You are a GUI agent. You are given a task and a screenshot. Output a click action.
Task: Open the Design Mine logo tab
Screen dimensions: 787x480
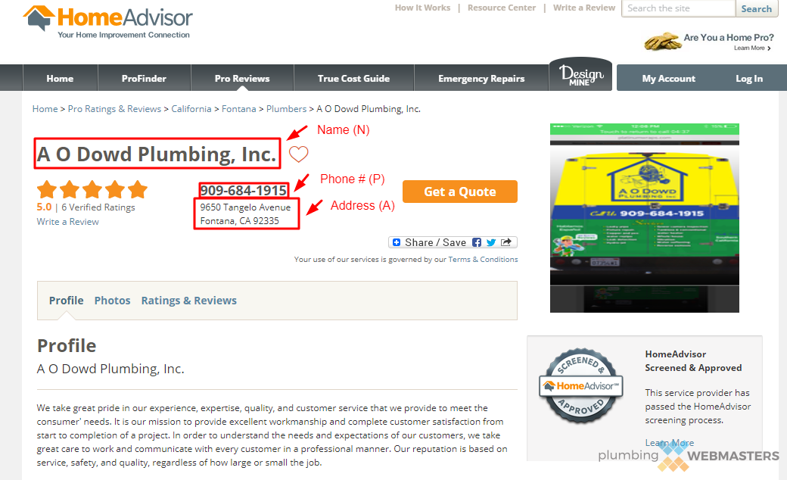click(x=580, y=75)
